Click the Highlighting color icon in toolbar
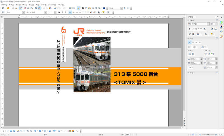 point(104,12)
